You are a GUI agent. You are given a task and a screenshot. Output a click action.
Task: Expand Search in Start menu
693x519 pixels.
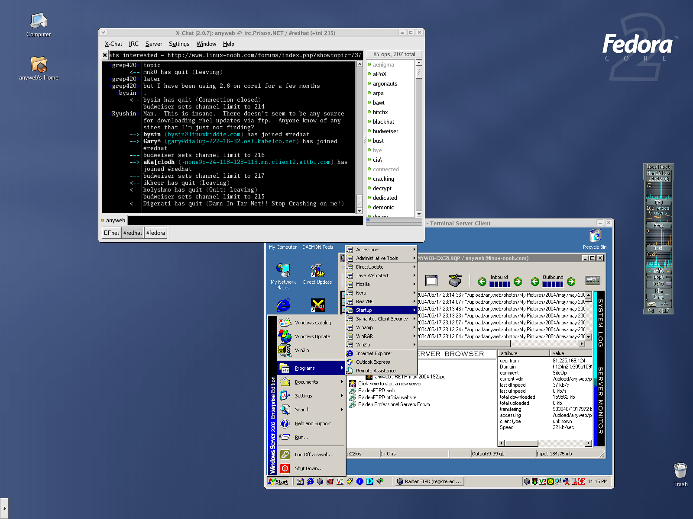pyautogui.click(x=311, y=410)
